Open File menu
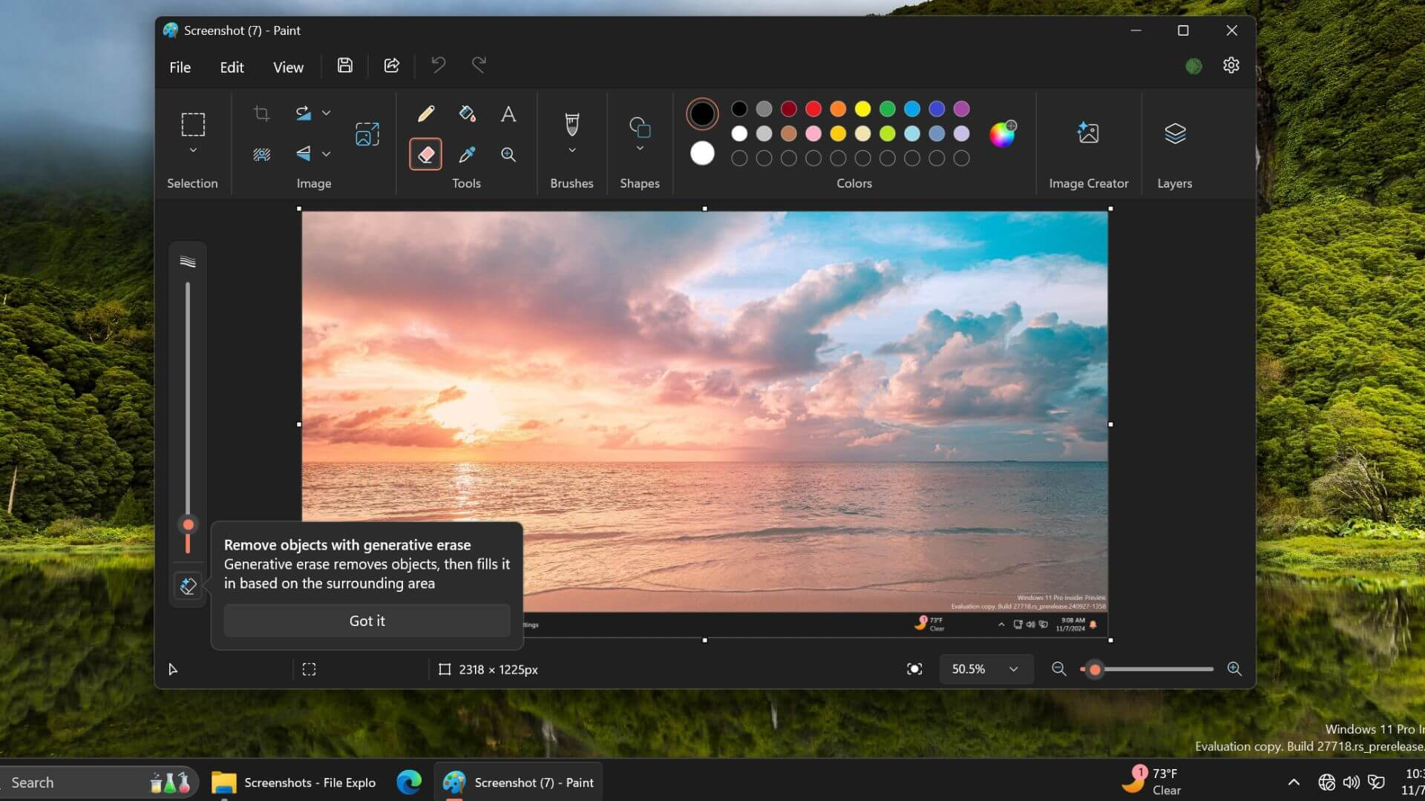The height and width of the screenshot is (801, 1425). [x=179, y=65]
